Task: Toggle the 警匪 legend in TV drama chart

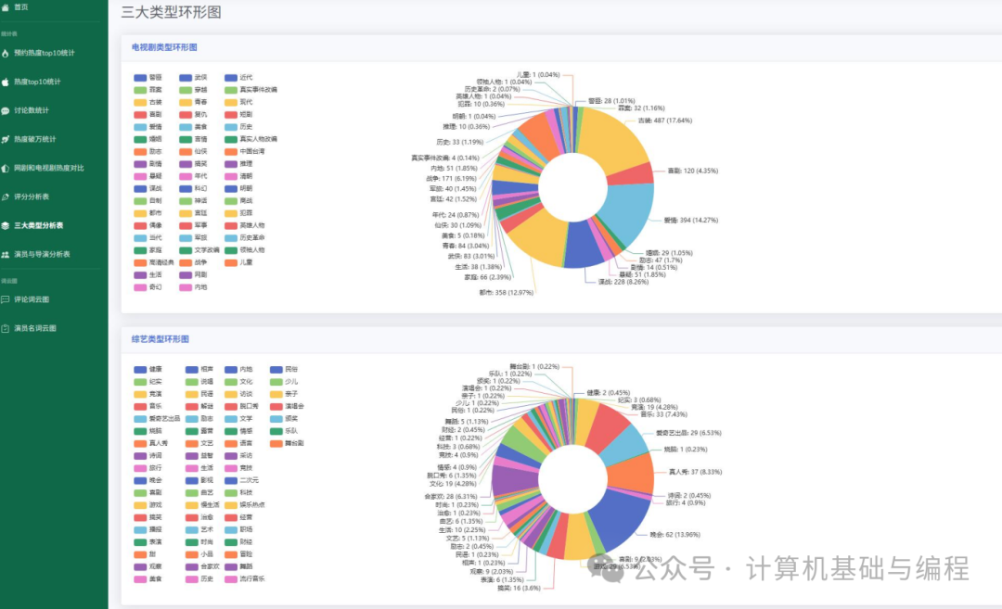Action: [148, 78]
